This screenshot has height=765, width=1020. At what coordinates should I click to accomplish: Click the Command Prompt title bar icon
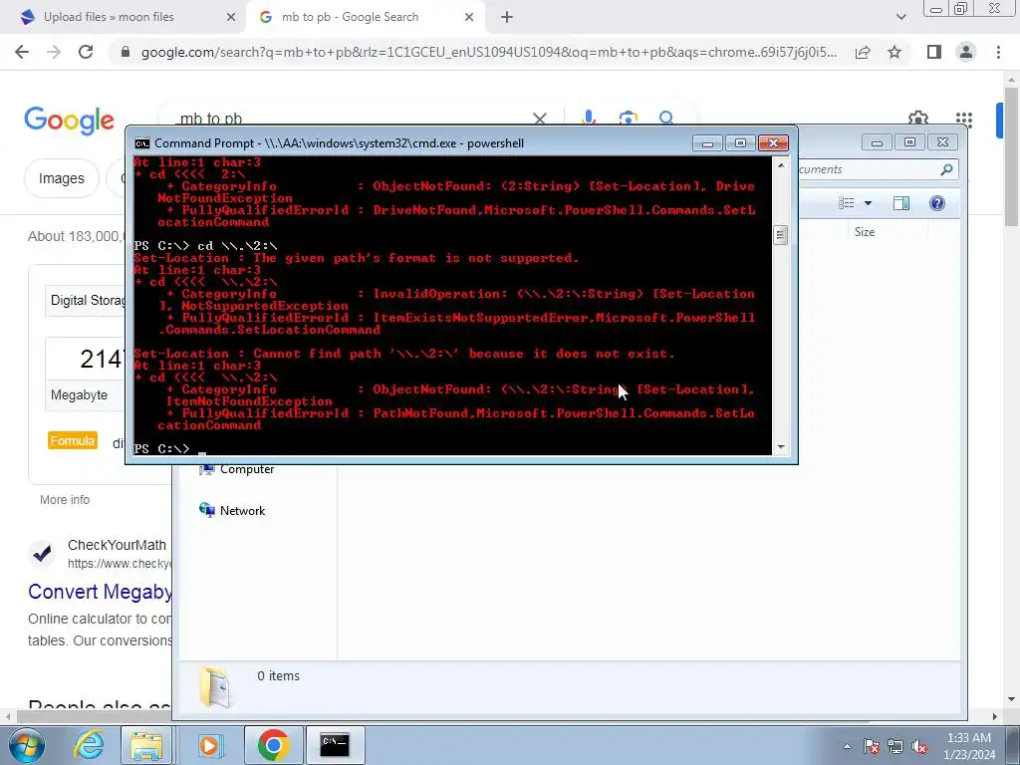pyautogui.click(x=141, y=143)
